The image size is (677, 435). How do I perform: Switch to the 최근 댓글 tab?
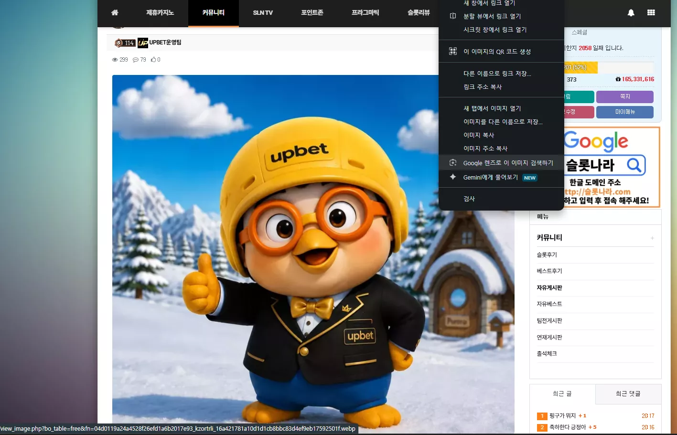628,394
